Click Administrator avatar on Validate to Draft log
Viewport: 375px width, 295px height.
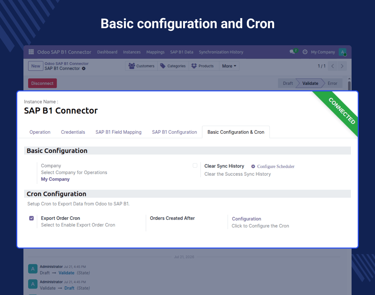coord(33,284)
